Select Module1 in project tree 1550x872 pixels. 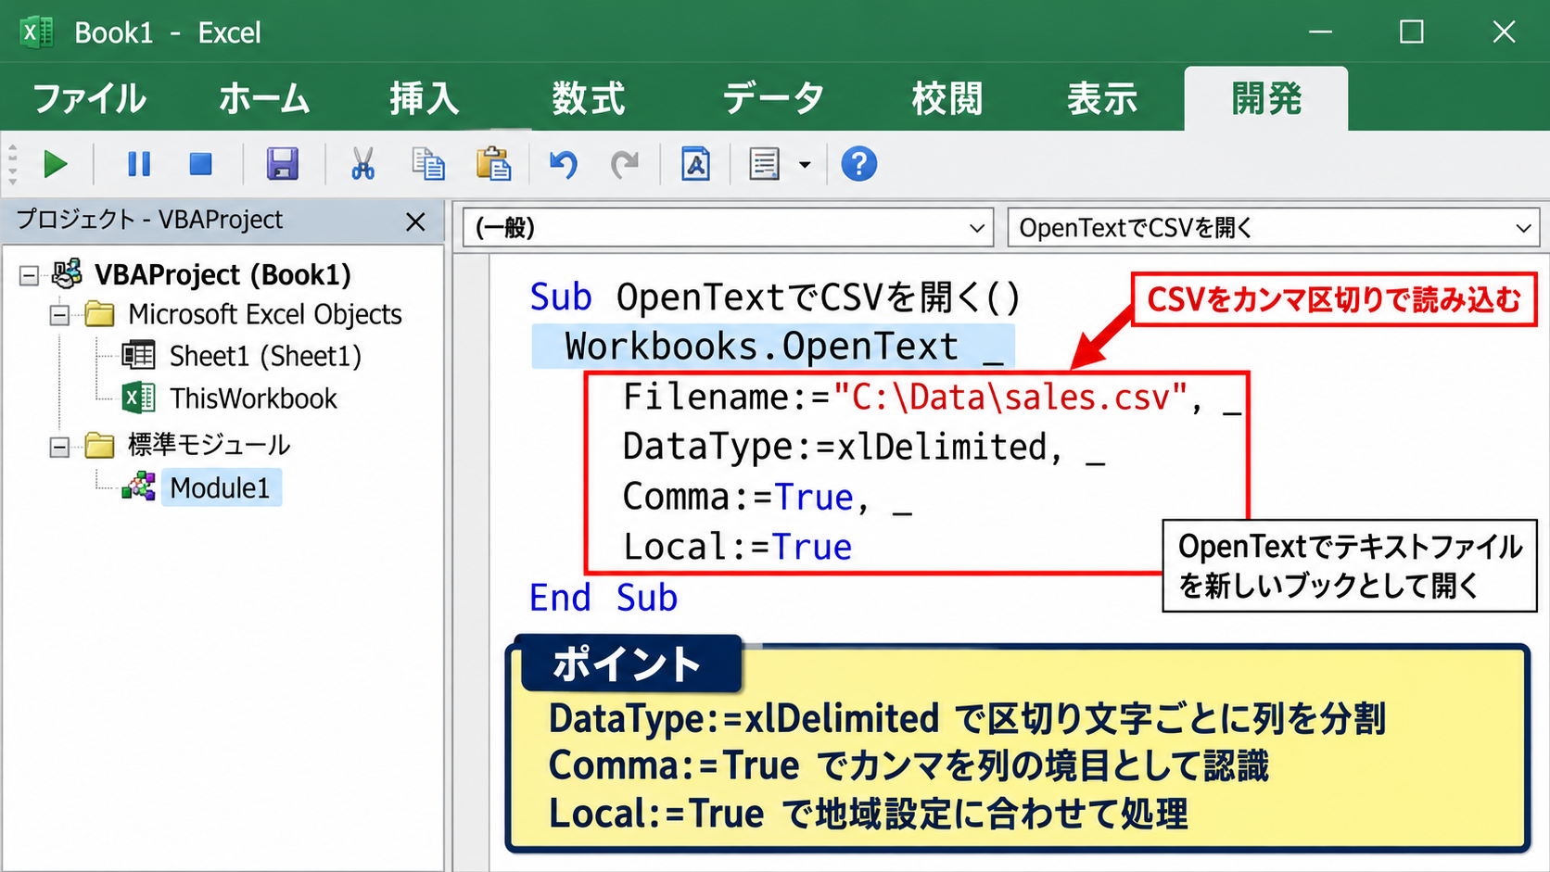click(220, 487)
